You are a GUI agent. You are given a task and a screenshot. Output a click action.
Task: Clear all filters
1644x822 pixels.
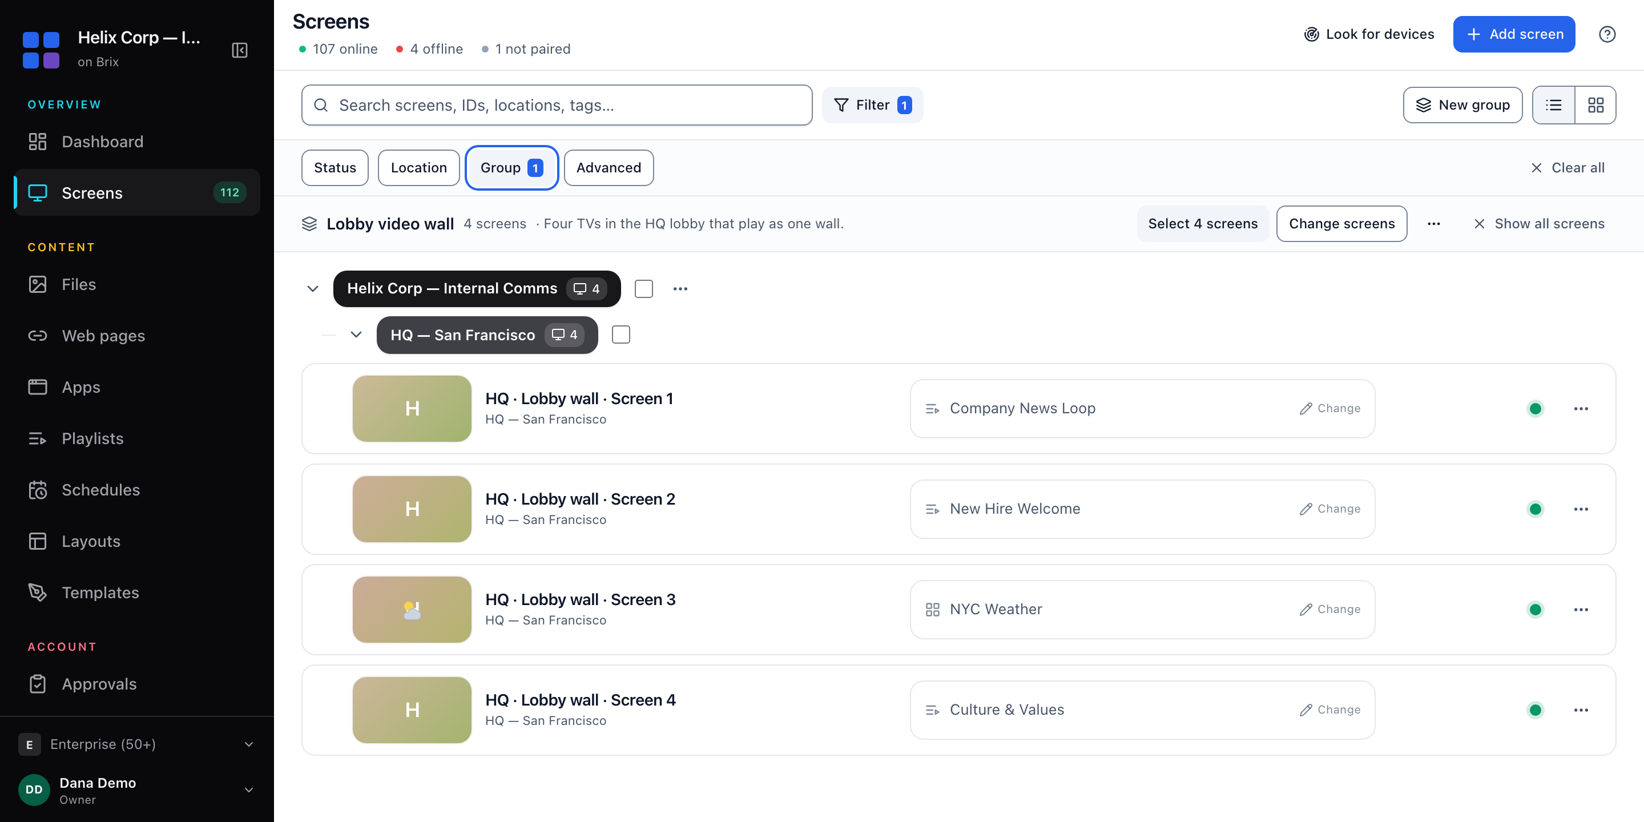click(1568, 168)
